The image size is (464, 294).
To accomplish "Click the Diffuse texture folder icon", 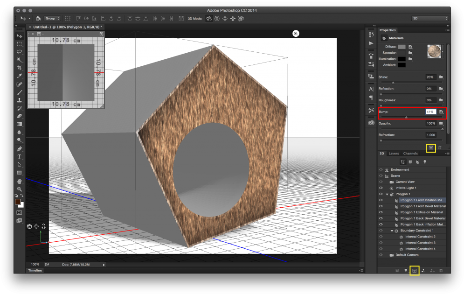I will [x=411, y=47].
